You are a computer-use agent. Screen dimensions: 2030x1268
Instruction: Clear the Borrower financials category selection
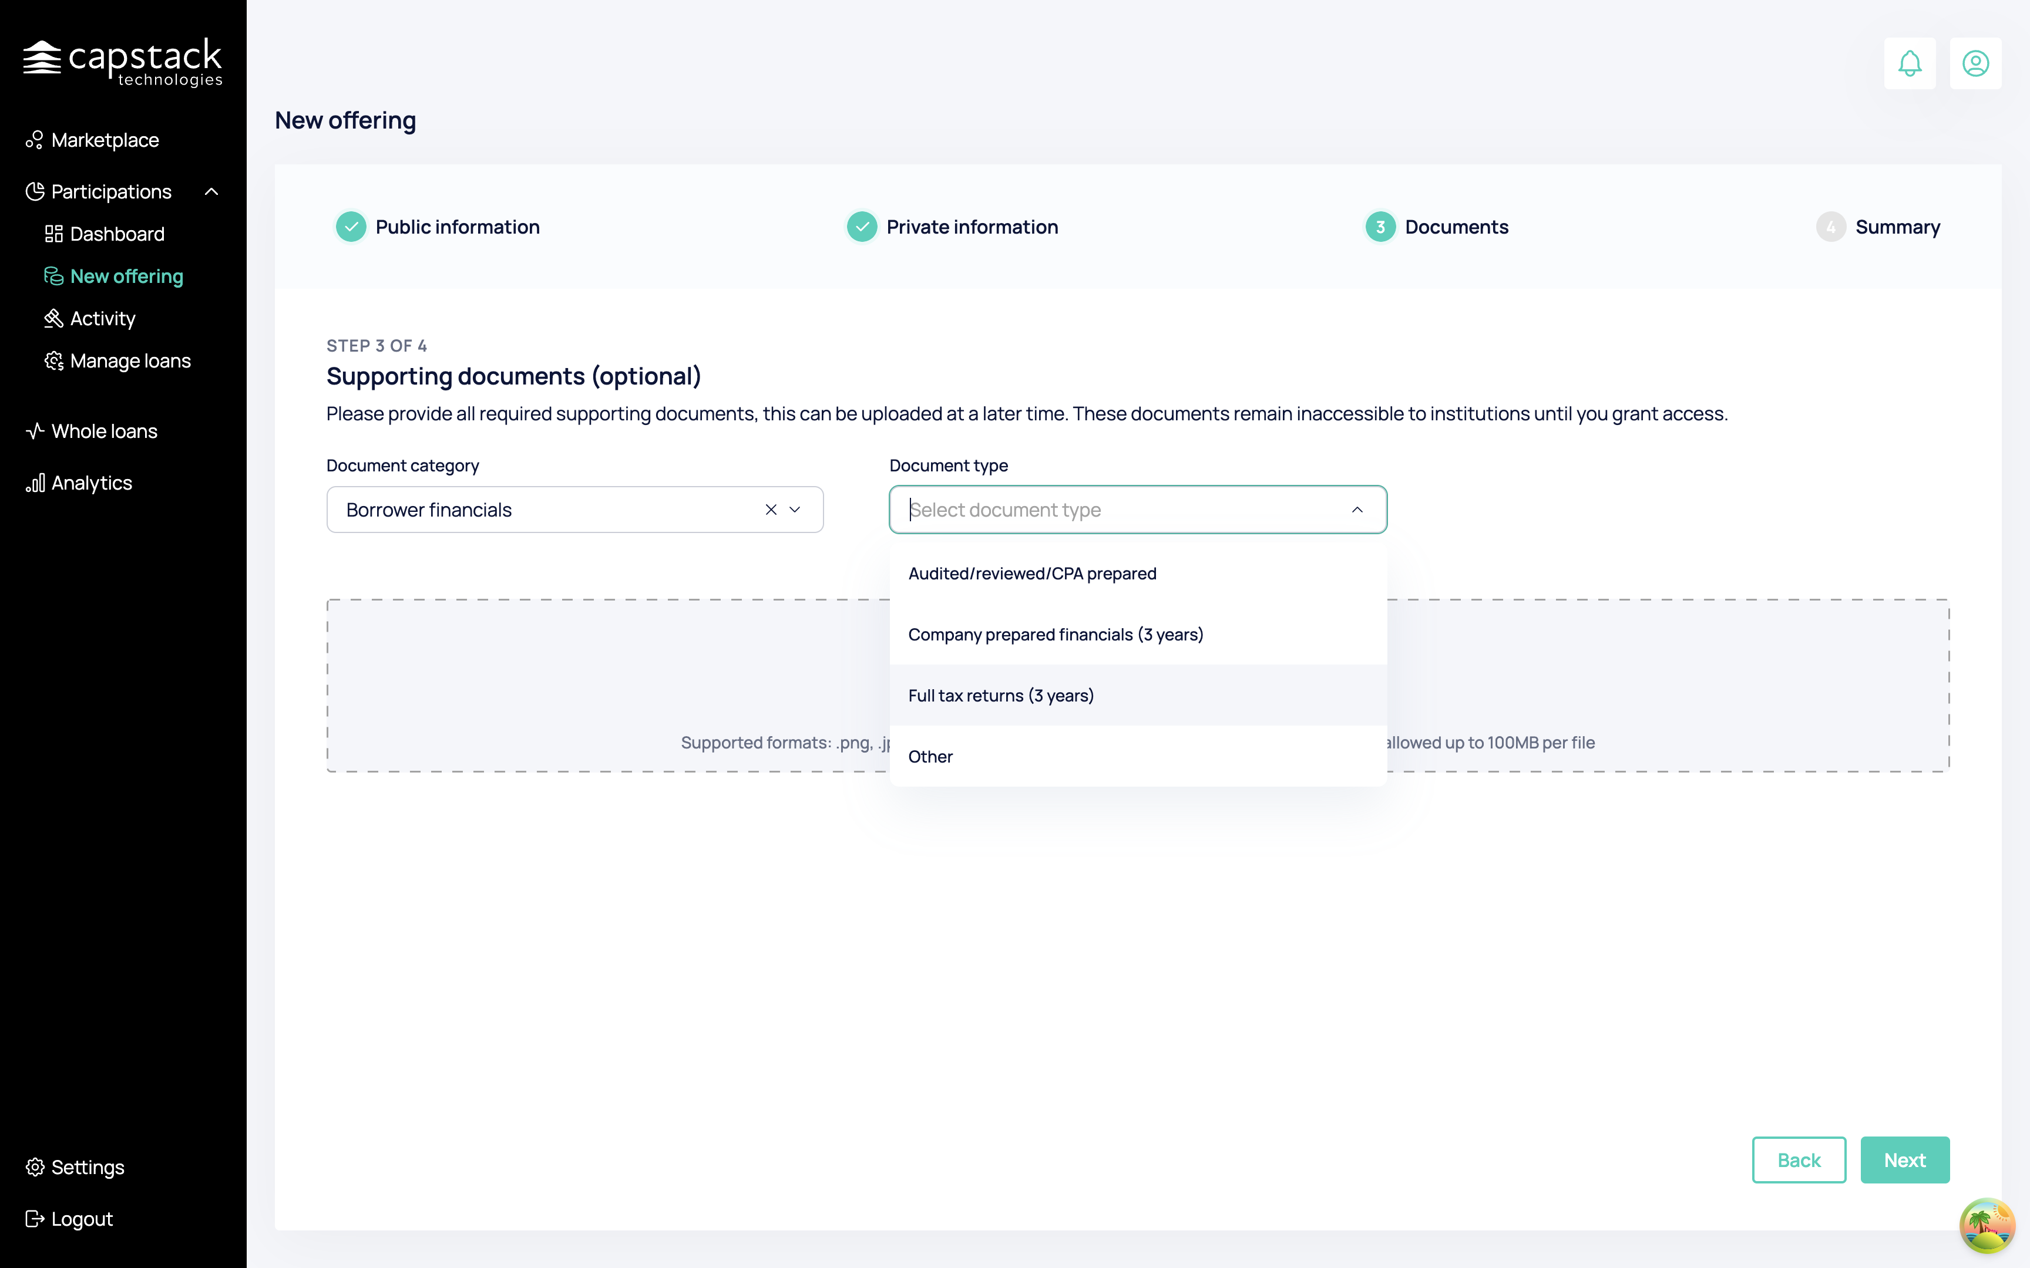click(771, 509)
